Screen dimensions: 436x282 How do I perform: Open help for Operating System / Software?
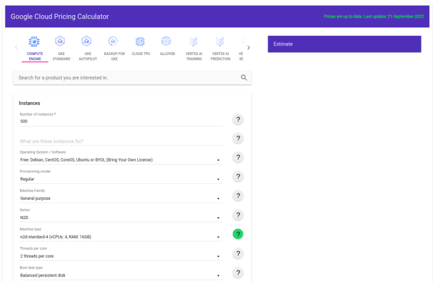(238, 157)
